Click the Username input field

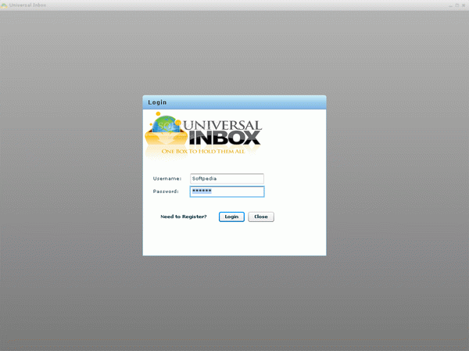click(227, 179)
